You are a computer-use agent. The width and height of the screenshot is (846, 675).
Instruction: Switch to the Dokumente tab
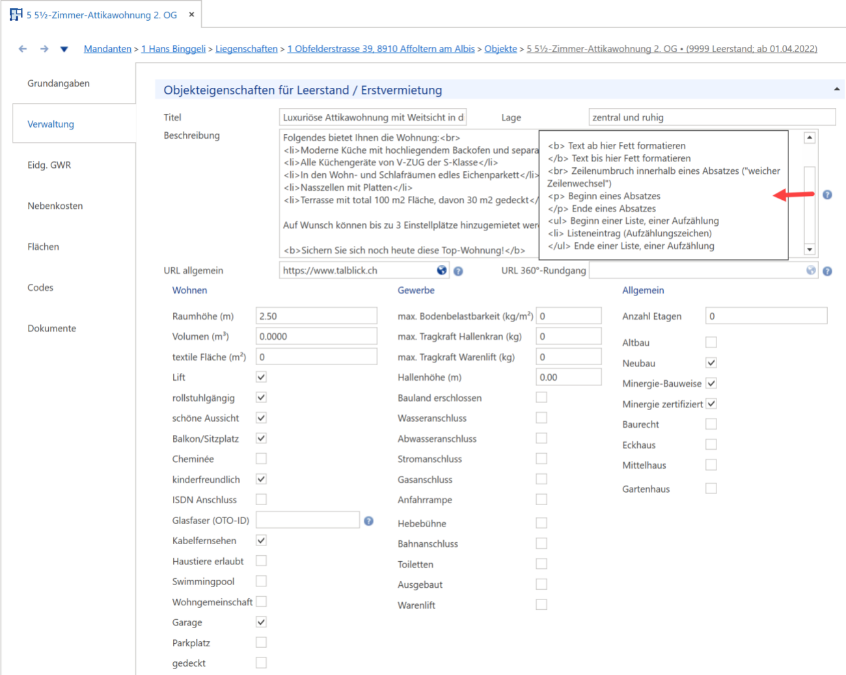(x=52, y=328)
